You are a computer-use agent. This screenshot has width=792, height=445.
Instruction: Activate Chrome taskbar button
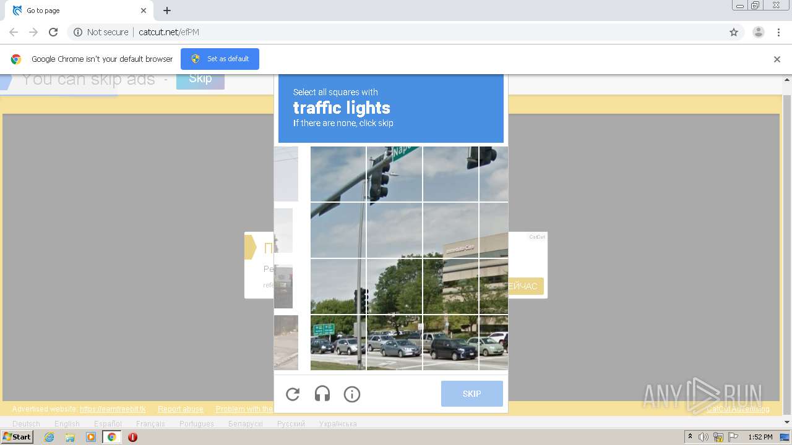(x=111, y=437)
